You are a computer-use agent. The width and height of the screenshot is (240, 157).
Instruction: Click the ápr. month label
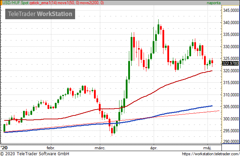154,148
